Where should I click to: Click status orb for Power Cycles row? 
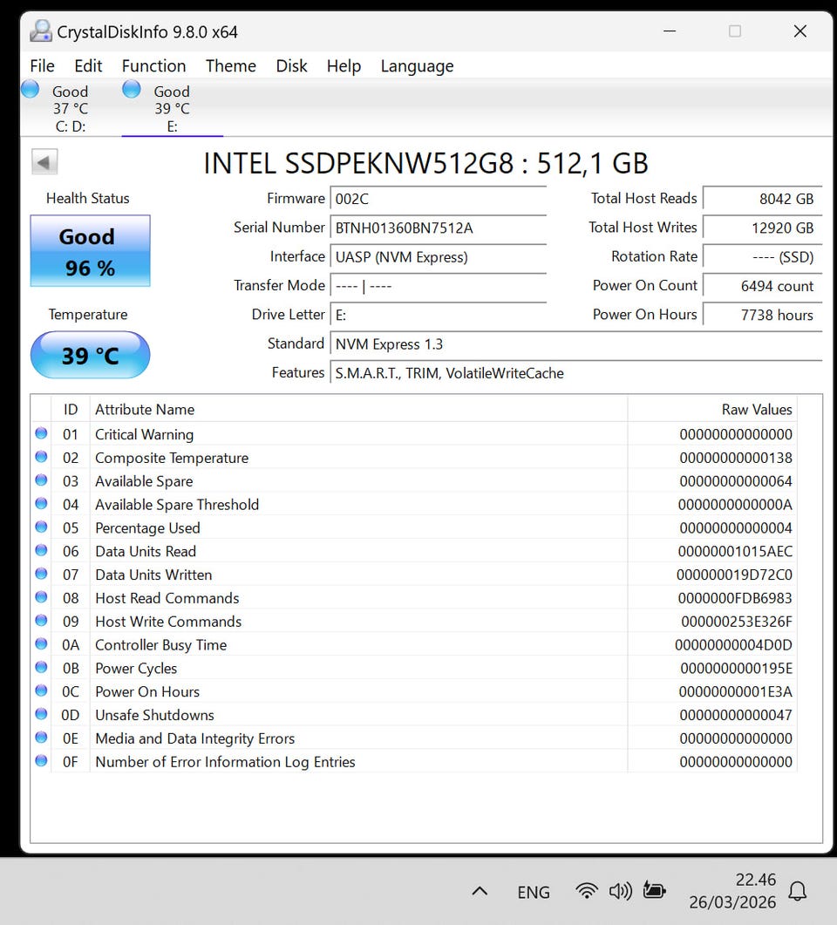click(x=41, y=667)
